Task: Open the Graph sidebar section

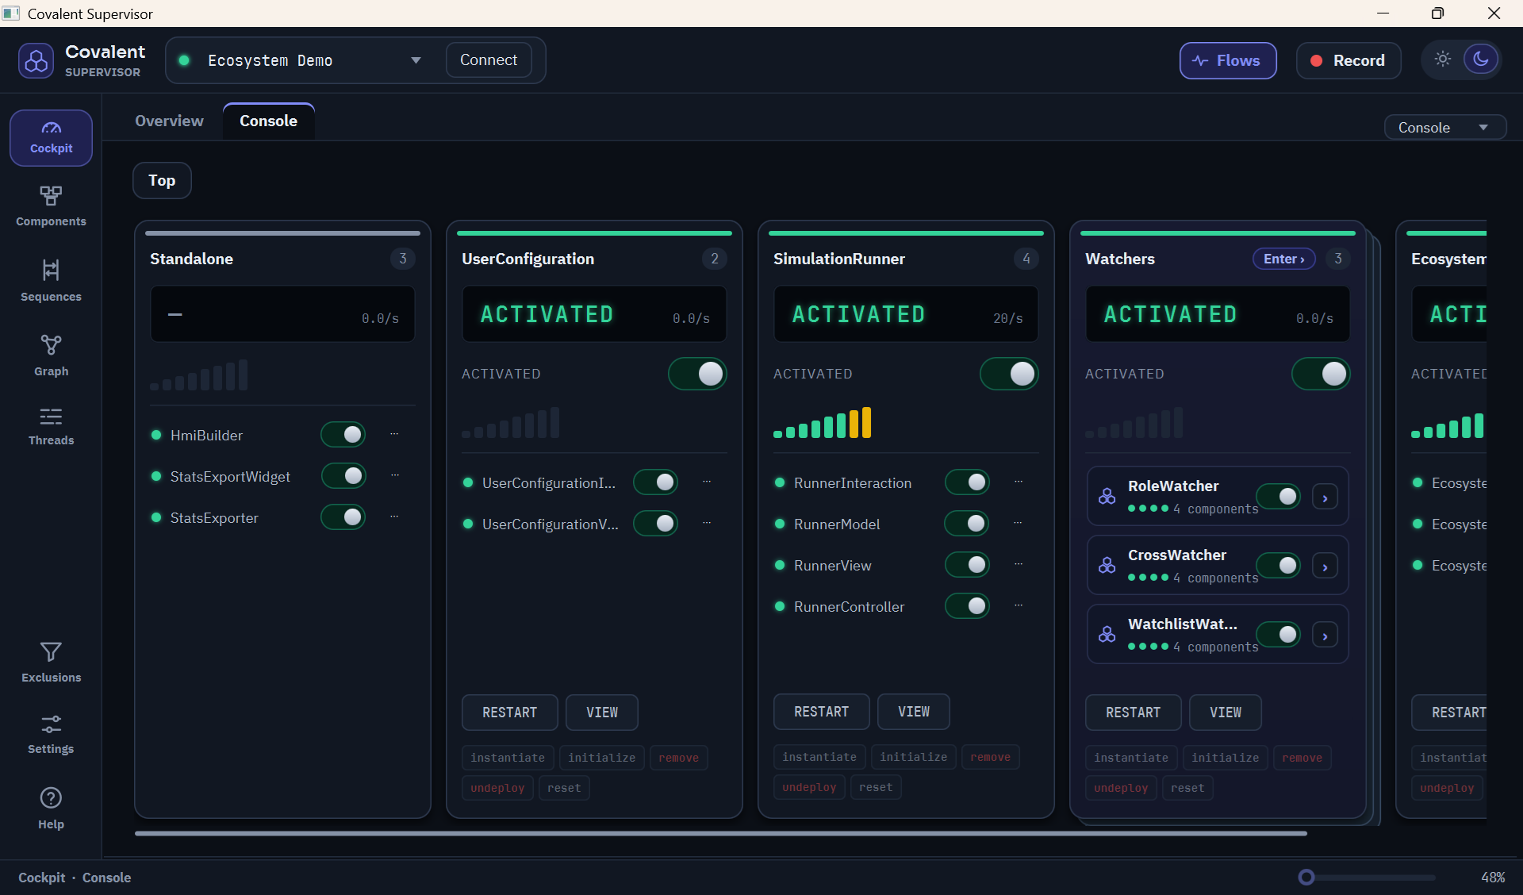Action: click(x=51, y=355)
